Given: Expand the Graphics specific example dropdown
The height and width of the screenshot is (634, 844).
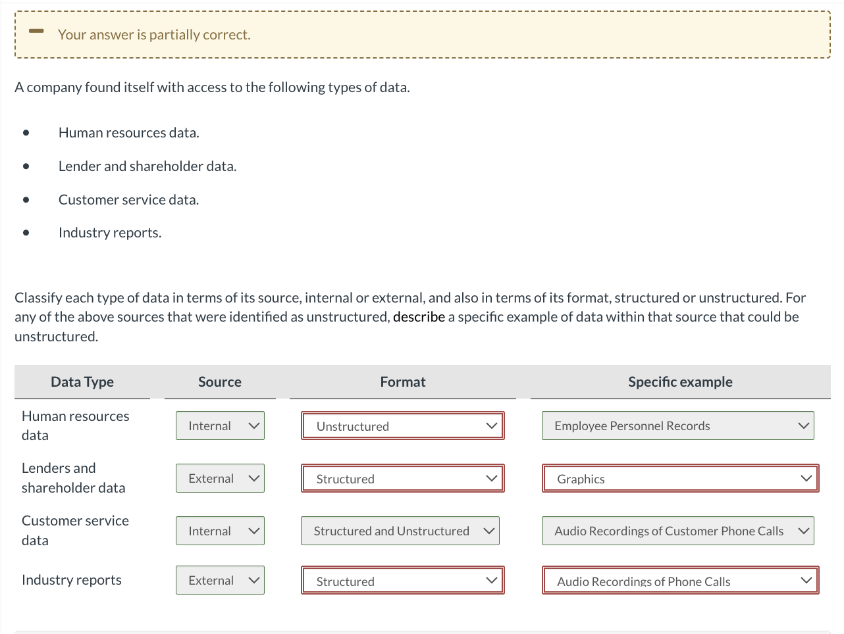Looking at the screenshot, I should (680, 478).
